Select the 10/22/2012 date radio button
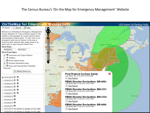This screenshot has width=150, height=113. (x=3, y=106)
